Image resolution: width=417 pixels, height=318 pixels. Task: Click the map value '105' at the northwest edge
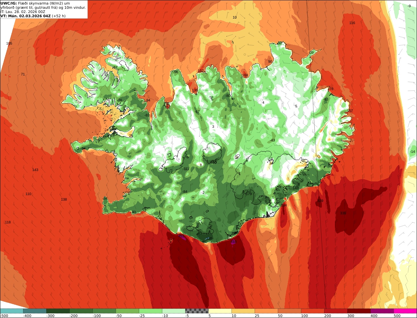point(9,43)
